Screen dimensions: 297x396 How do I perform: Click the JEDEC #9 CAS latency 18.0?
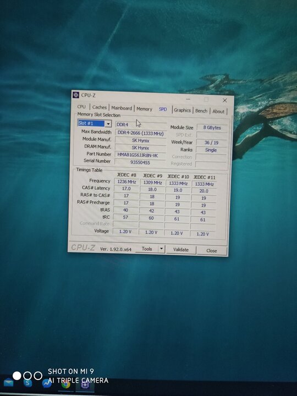[152, 189]
